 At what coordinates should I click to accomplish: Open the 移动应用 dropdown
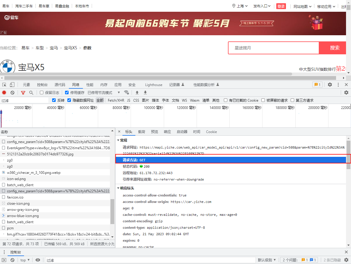[x=326, y=6]
